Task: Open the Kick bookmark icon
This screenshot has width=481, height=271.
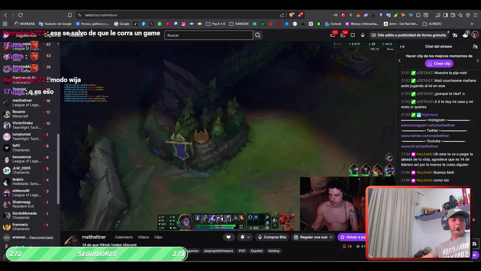Action: click(319, 24)
